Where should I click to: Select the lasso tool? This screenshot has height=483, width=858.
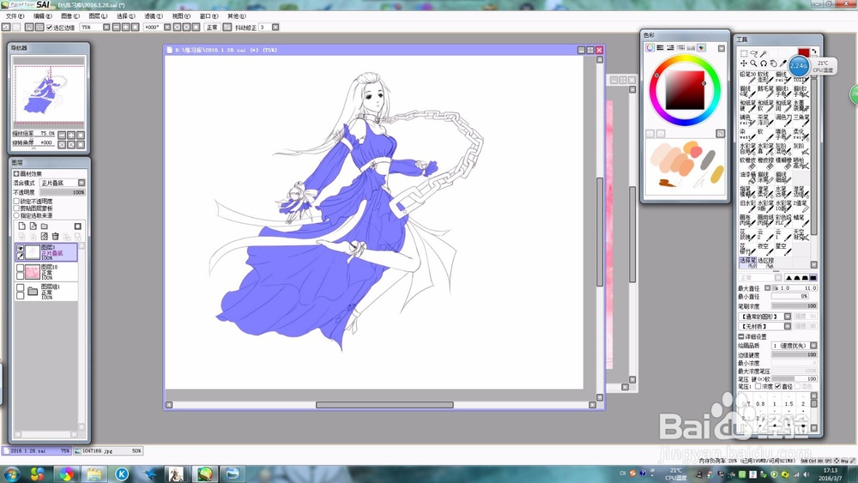[754, 53]
